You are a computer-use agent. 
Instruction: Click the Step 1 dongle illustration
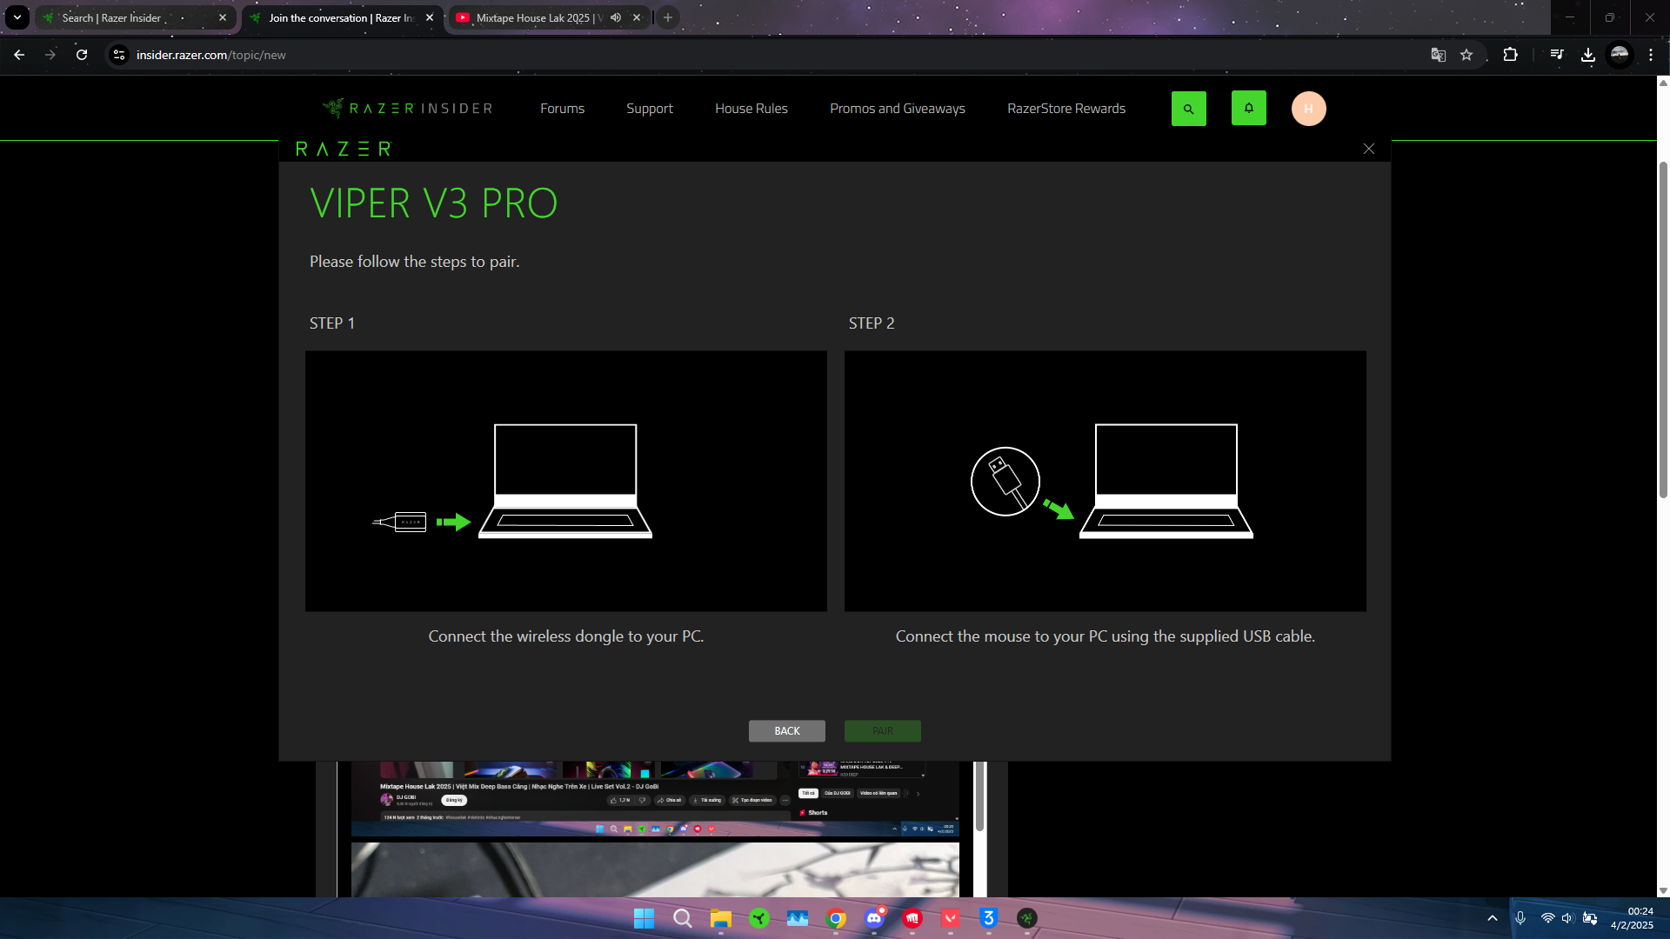click(x=566, y=481)
